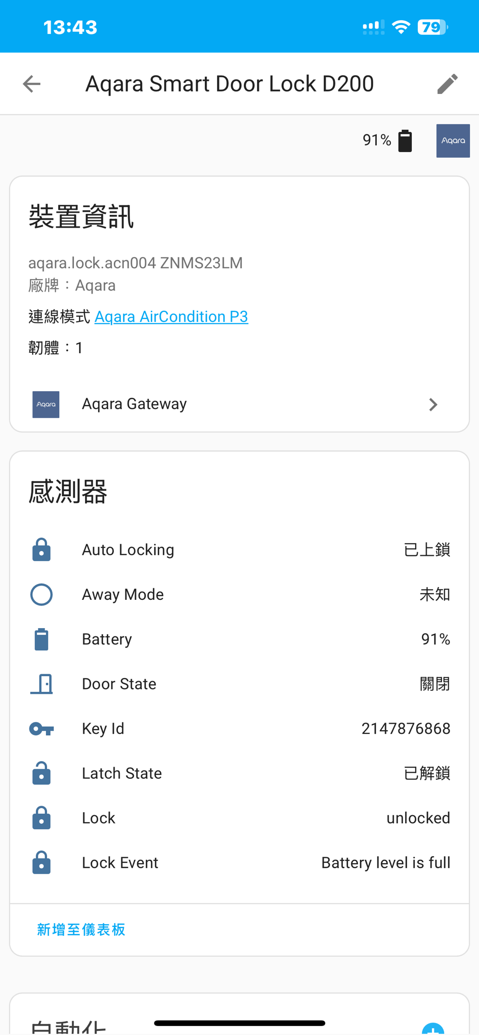Tap the Key Id key icon
479x1035 pixels.
[x=41, y=729]
